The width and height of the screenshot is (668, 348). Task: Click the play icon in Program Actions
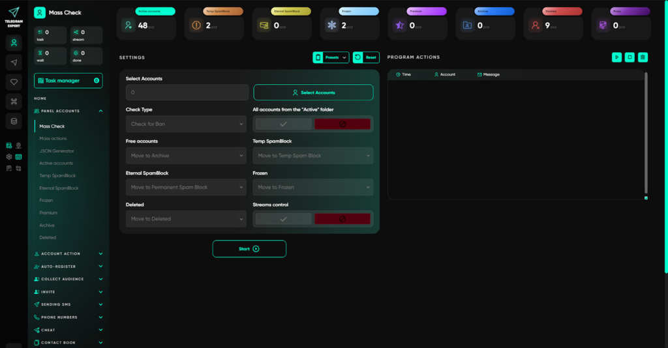tap(616, 57)
